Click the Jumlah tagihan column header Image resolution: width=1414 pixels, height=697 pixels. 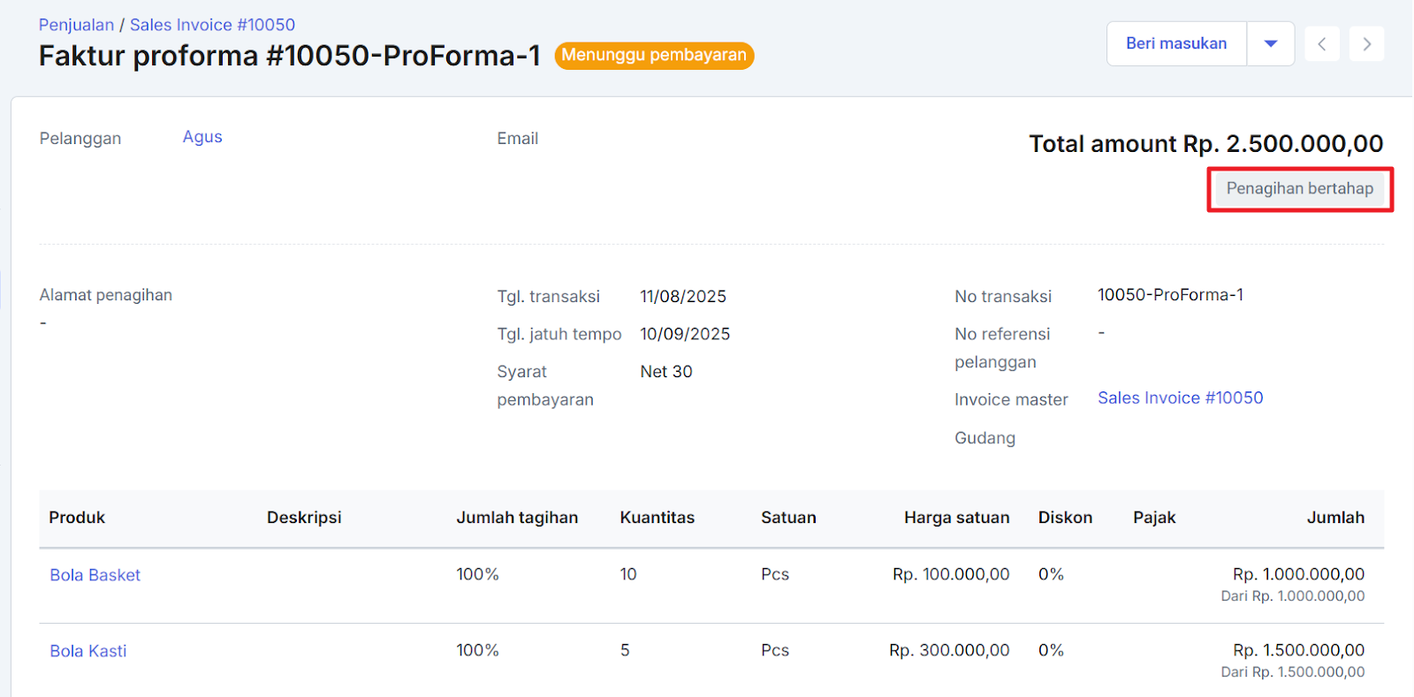point(517,518)
